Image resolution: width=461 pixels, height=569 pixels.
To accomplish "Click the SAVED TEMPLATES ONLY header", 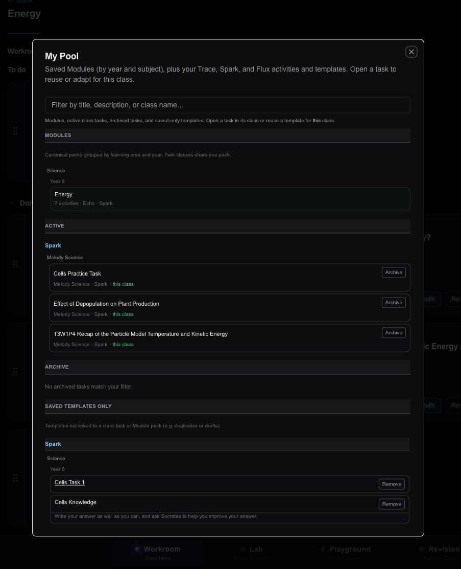I will coord(228,406).
